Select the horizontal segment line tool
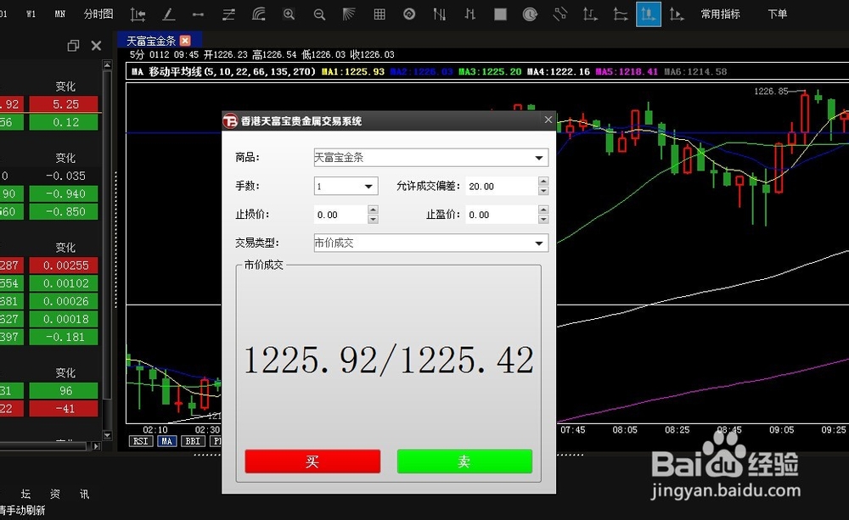 click(x=198, y=14)
